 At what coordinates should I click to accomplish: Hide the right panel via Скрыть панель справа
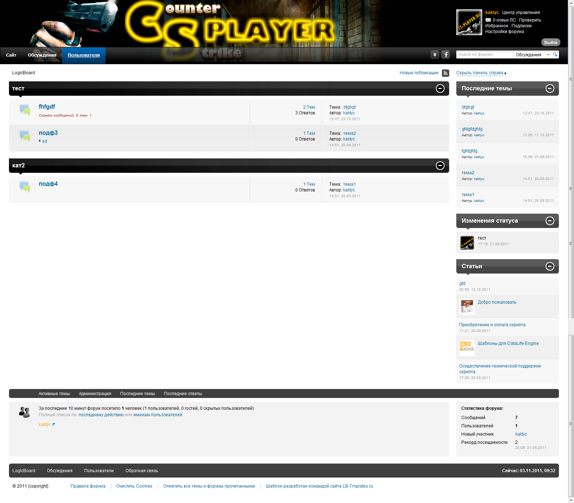(480, 73)
